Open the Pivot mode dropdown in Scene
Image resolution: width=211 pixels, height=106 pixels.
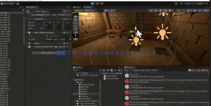point(79,11)
